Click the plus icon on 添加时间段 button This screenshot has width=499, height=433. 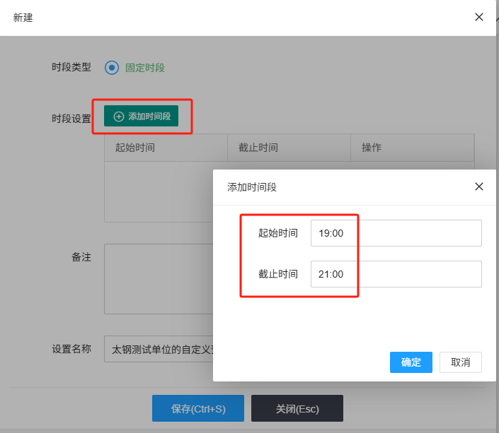pyautogui.click(x=119, y=117)
